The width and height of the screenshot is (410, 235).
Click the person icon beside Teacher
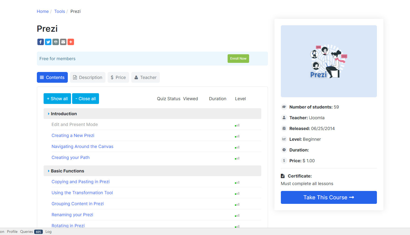(284, 118)
